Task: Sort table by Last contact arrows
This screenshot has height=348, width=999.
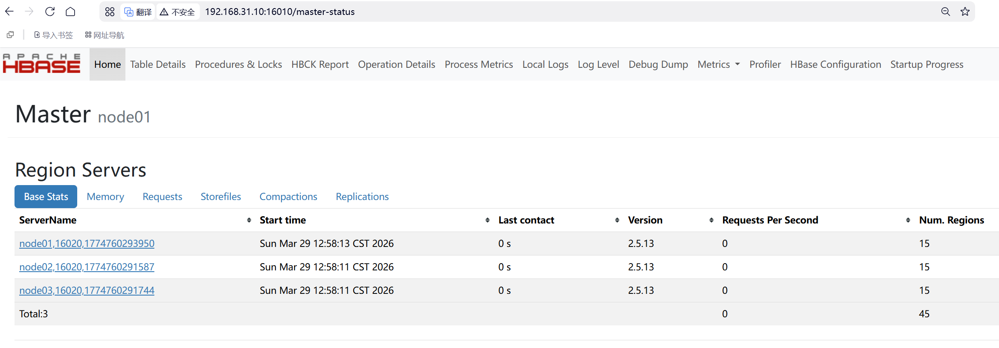Action: [x=617, y=220]
